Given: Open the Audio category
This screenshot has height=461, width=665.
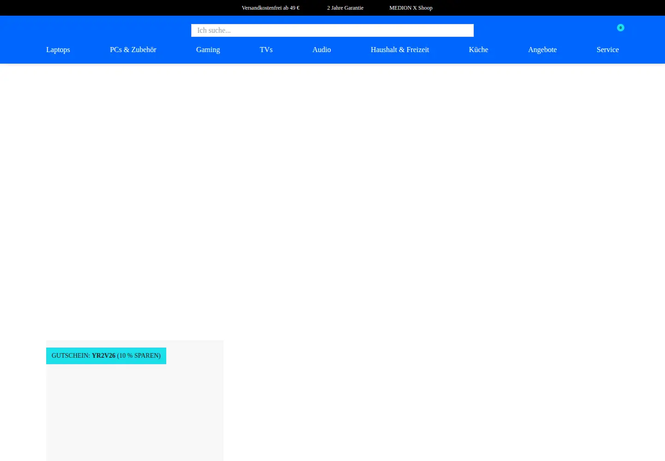Looking at the screenshot, I should point(321,50).
